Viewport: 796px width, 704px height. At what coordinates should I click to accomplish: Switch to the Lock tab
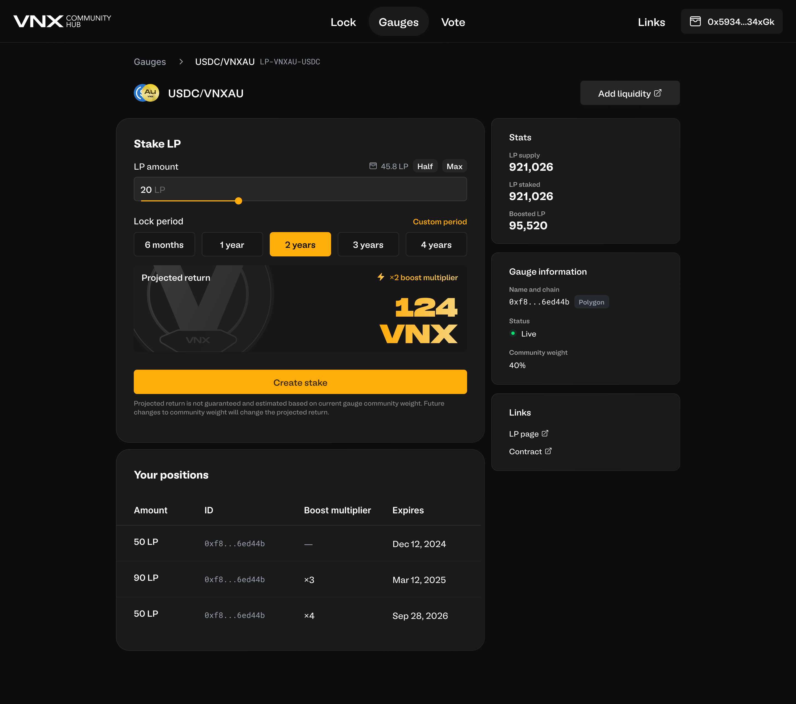(343, 22)
